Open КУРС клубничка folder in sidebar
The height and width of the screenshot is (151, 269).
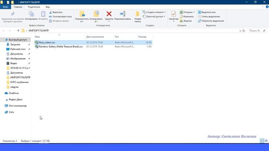[19, 82]
